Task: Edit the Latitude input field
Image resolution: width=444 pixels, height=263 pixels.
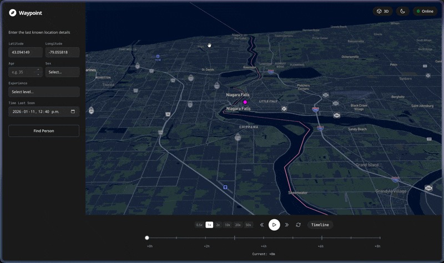Action: [x=26, y=52]
